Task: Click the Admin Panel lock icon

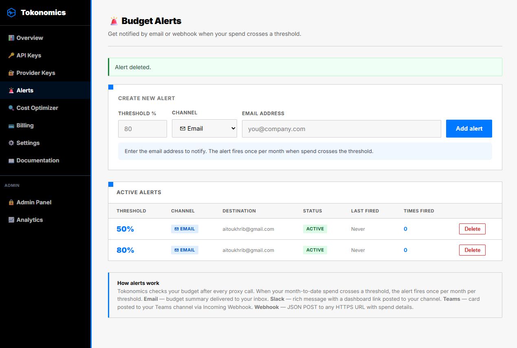Action: 11,202
